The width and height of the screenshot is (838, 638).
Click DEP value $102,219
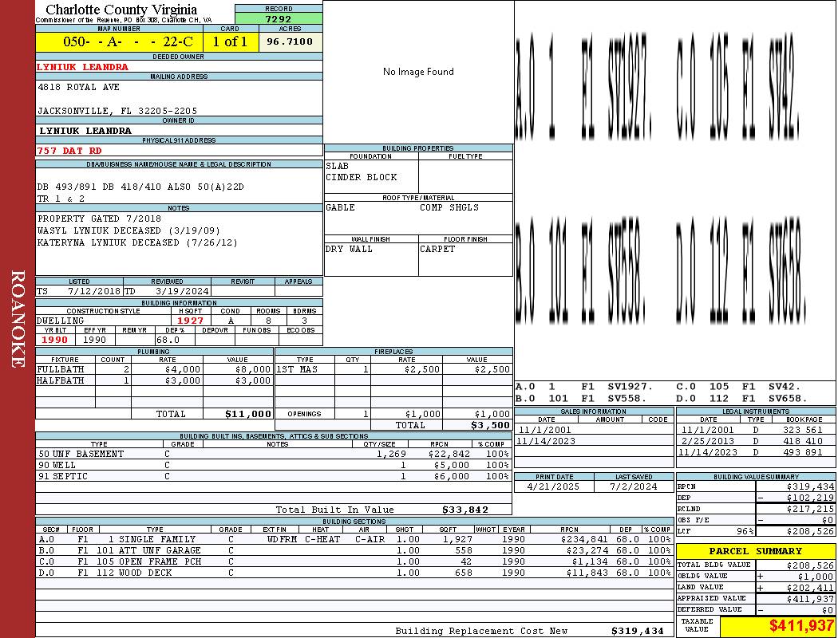pos(810,498)
